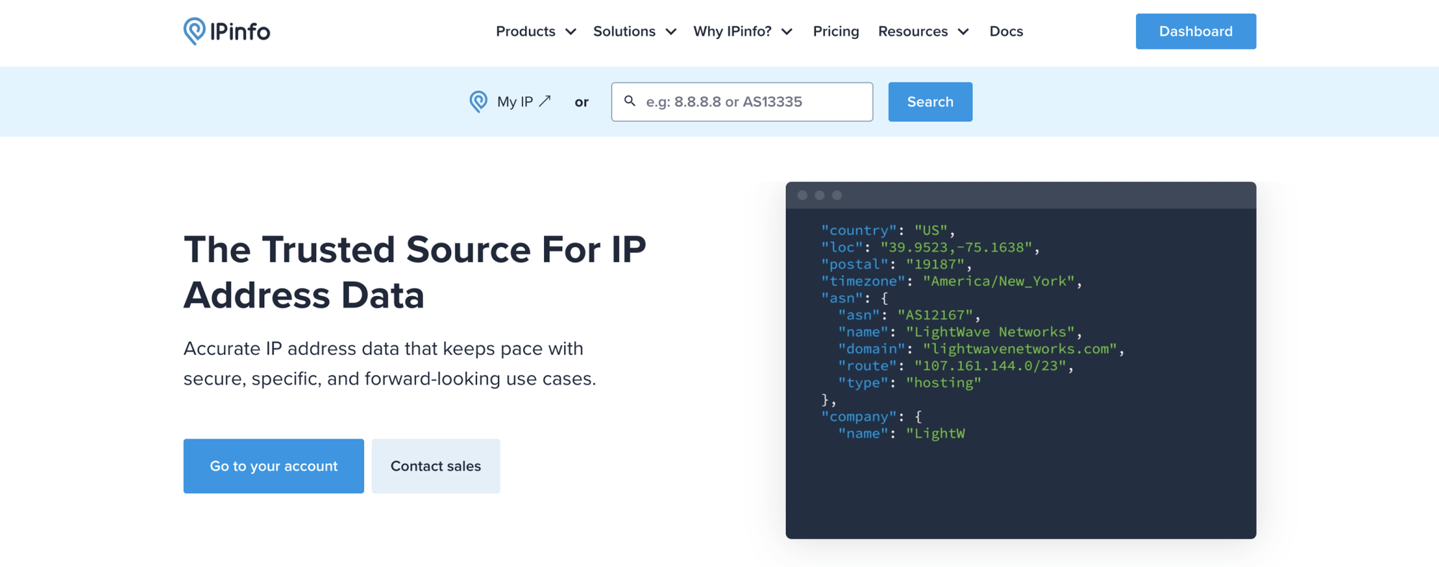
Task: Click the "107.161.144.0/23" route value
Action: click(x=990, y=366)
